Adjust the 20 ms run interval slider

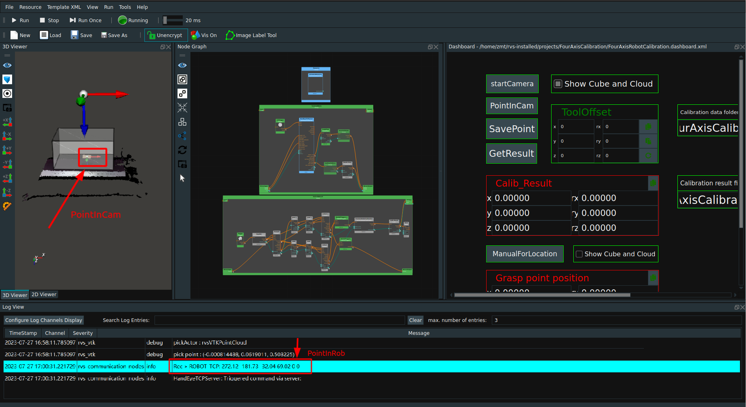tap(173, 20)
